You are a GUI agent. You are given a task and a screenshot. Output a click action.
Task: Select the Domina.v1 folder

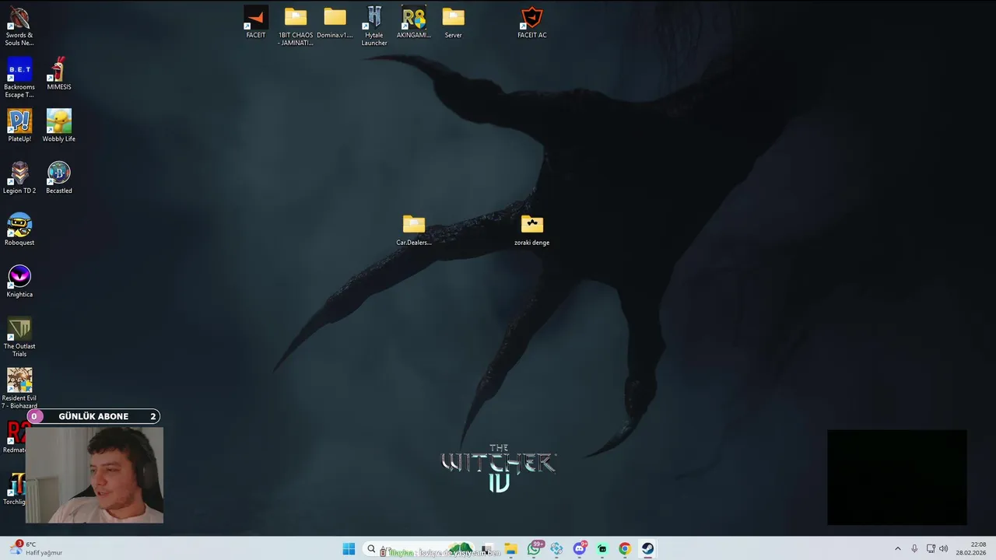(335, 23)
